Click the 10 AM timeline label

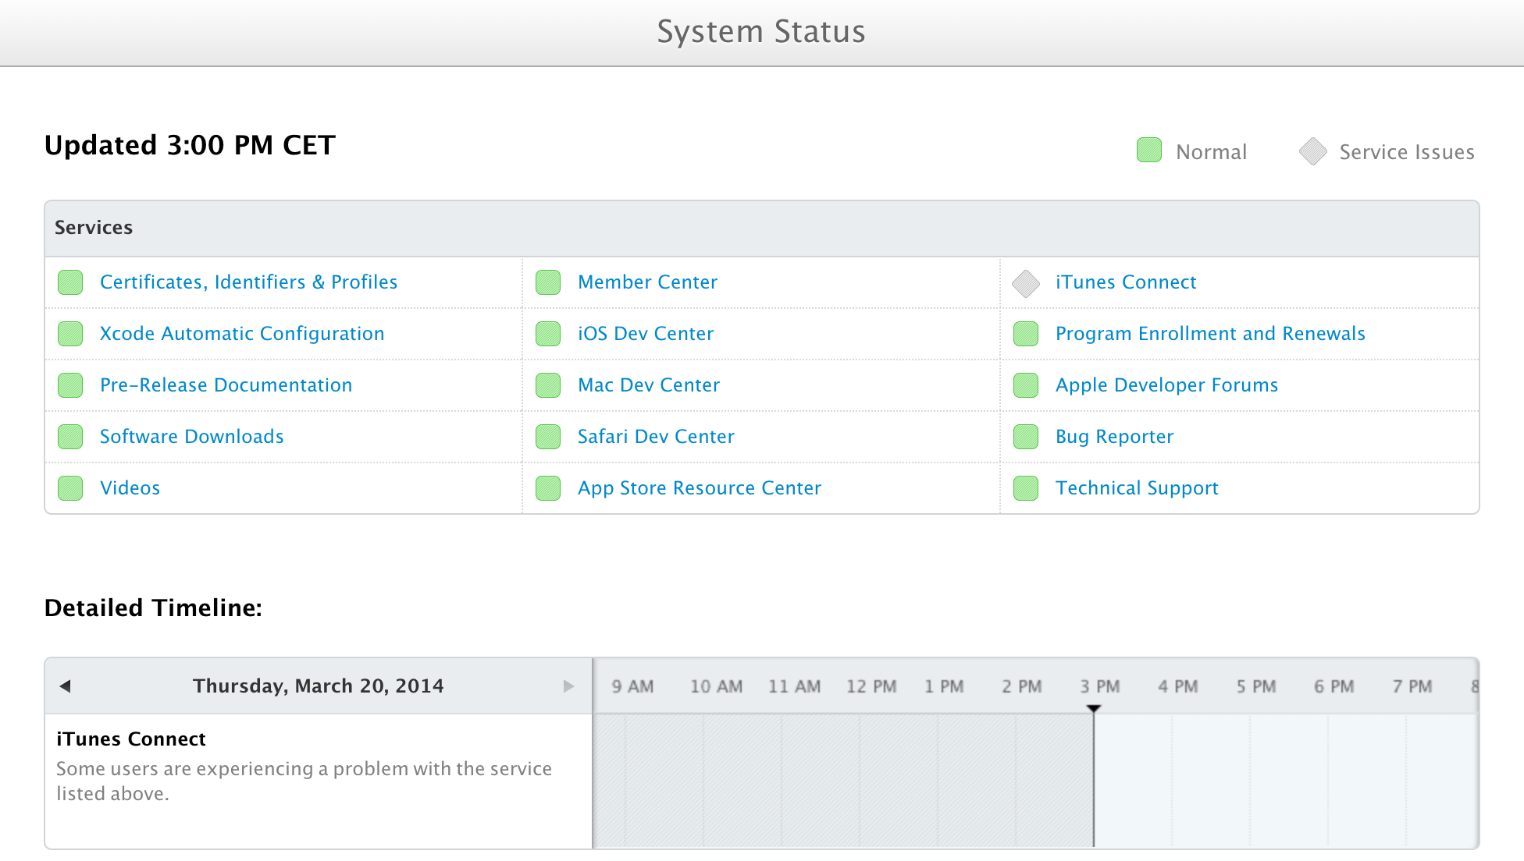pos(716,686)
